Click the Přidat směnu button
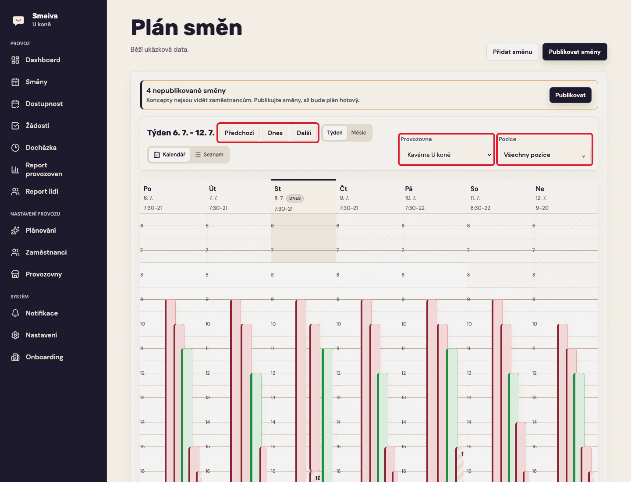The height and width of the screenshot is (482, 631). (513, 52)
